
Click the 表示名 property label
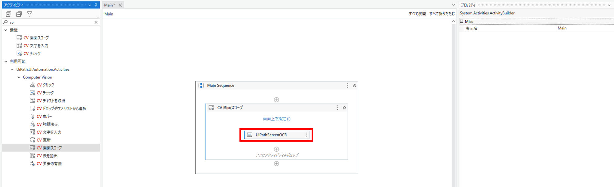471,28
